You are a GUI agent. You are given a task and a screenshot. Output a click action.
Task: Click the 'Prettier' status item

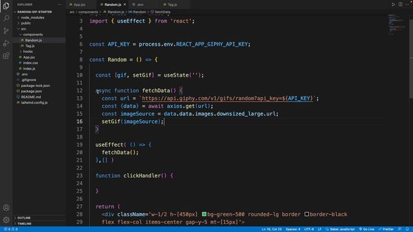(386, 229)
